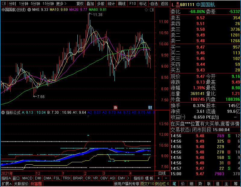Click the 复权 toolbar button
Image resolution: width=241 pixels, height=187 pixels.
[80, 4]
